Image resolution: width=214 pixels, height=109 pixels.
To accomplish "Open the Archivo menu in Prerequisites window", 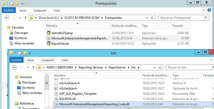I will (9, 11).
